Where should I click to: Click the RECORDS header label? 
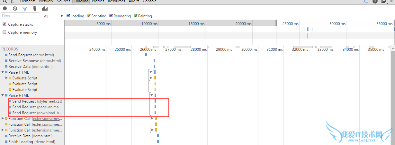pyautogui.click(x=10, y=49)
